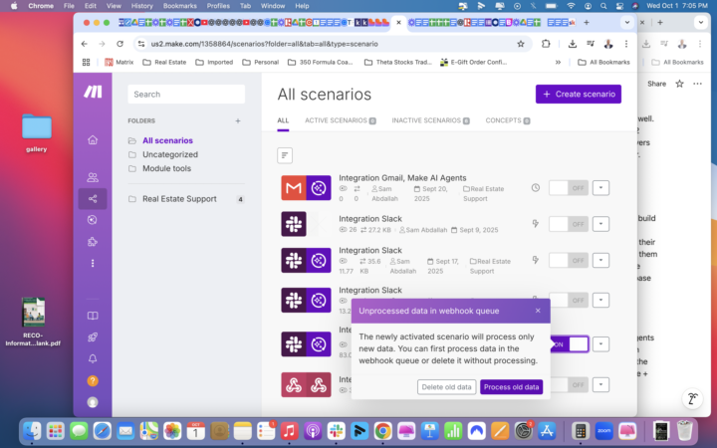Toggle the fourth Integration Slack scenario switch

569,300
